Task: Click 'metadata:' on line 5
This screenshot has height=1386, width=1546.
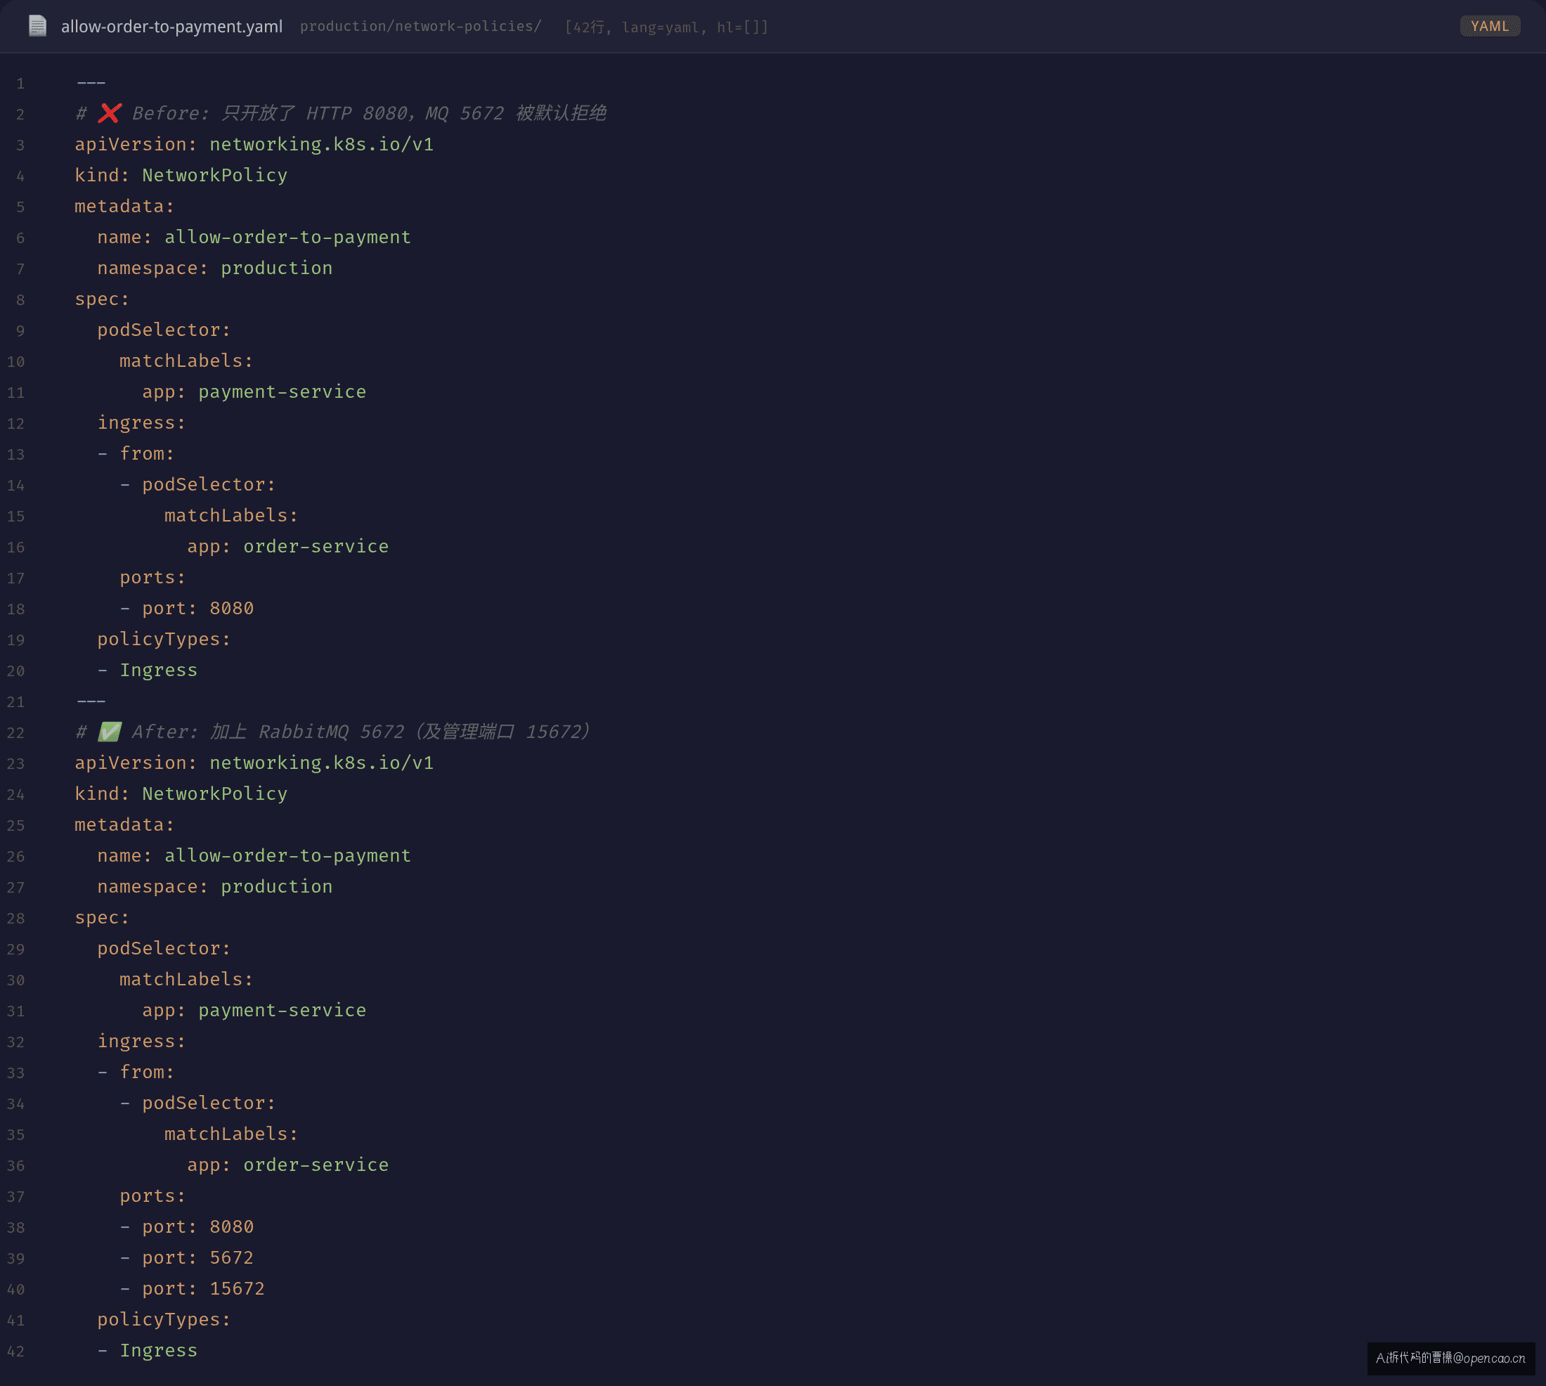Action: click(124, 207)
